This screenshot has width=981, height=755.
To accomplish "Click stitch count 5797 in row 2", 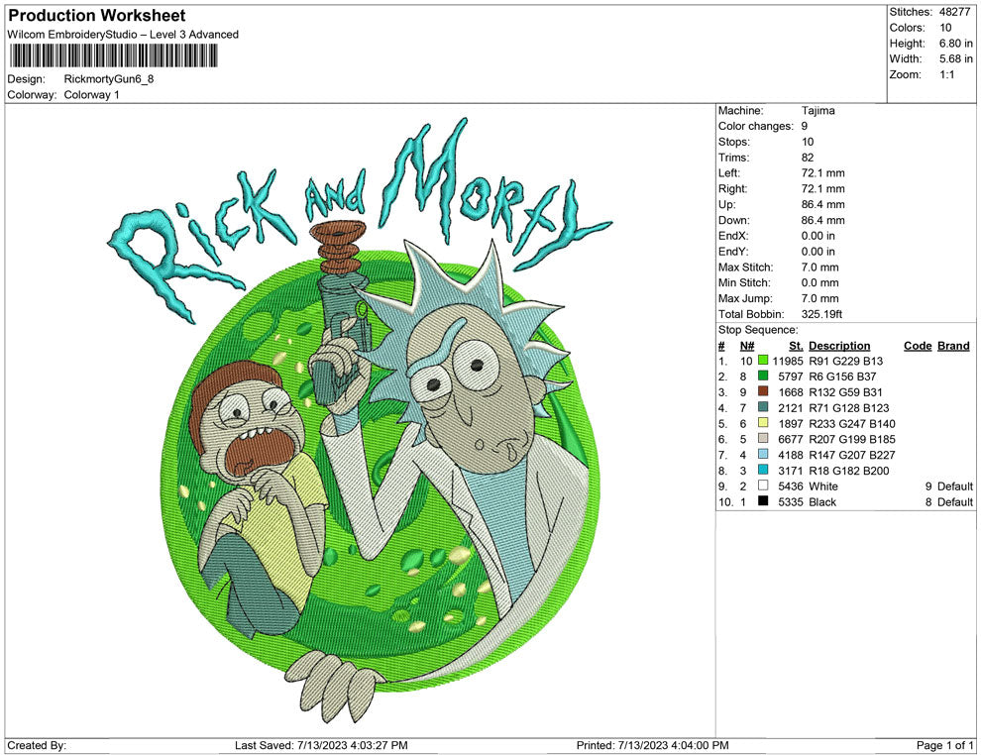I will pyautogui.click(x=791, y=377).
